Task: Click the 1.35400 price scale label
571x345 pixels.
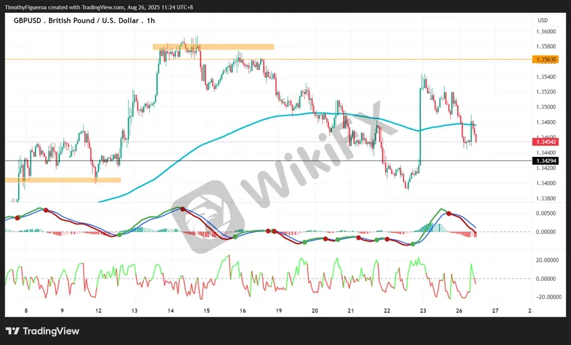Action: [x=546, y=77]
